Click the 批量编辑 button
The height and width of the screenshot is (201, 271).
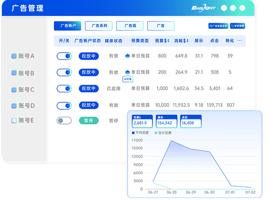238,26
